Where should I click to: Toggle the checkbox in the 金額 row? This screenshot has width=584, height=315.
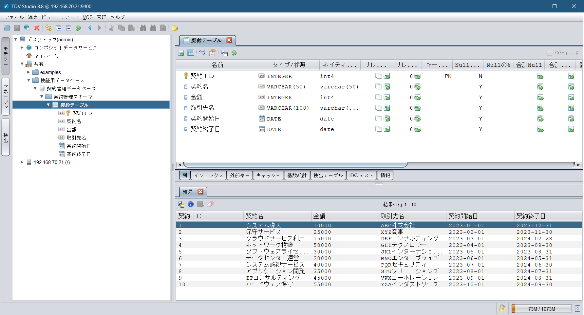[379, 98]
